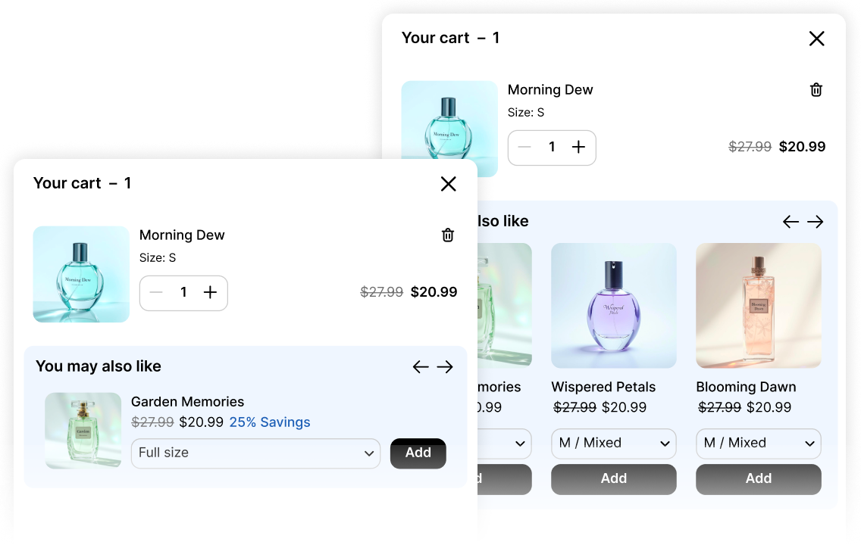Click minus stepper in the back cart panel

click(525, 147)
